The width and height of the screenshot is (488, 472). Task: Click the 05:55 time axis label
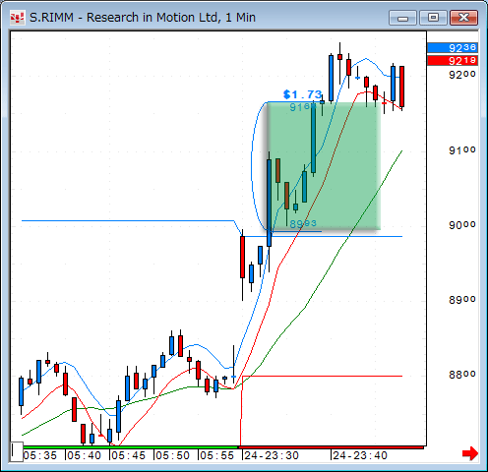pos(217,455)
